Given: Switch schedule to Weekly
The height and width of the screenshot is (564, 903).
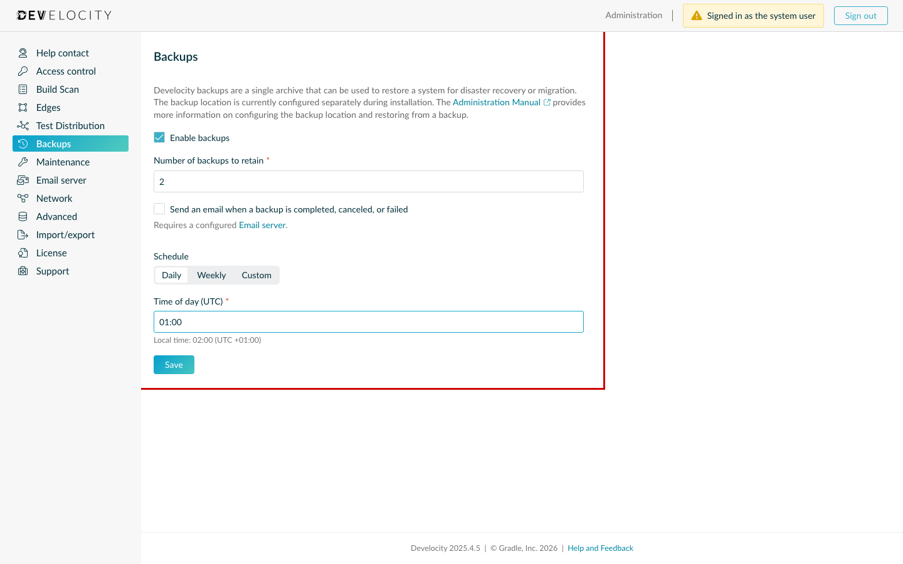Looking at the screenshot, I should coord(211,274).
